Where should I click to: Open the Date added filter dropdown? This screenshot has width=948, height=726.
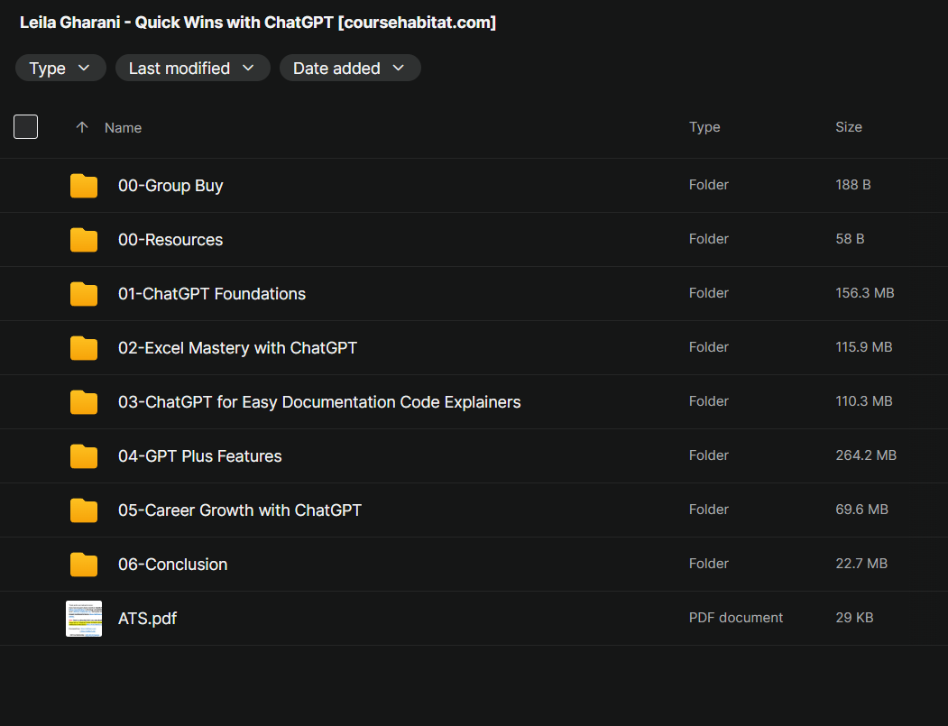(350, 68)
